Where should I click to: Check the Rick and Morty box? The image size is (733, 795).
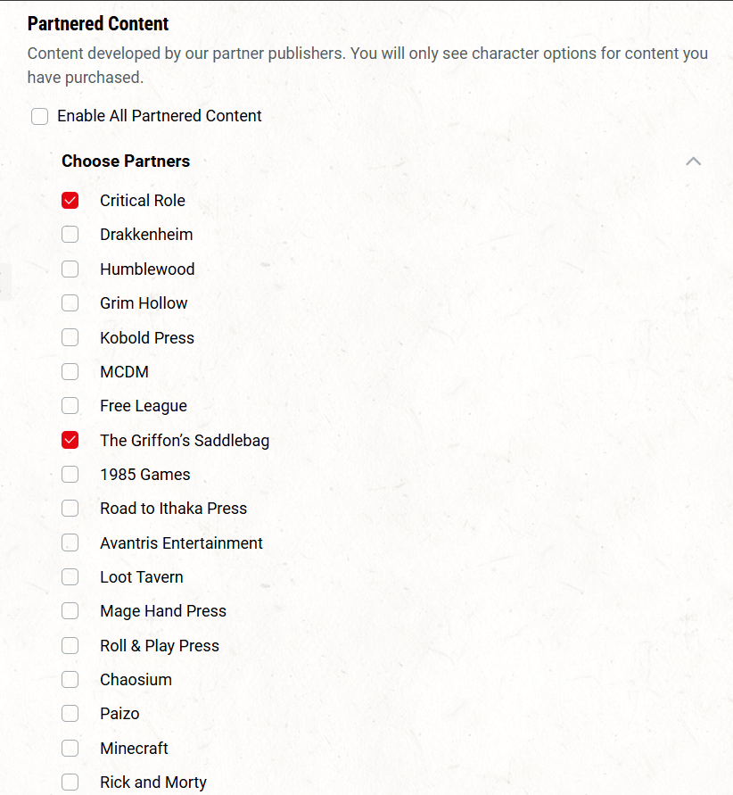[x=70, y=783]
